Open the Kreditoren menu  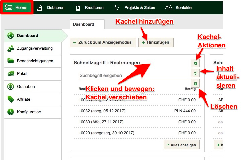(x=89, y=8)
